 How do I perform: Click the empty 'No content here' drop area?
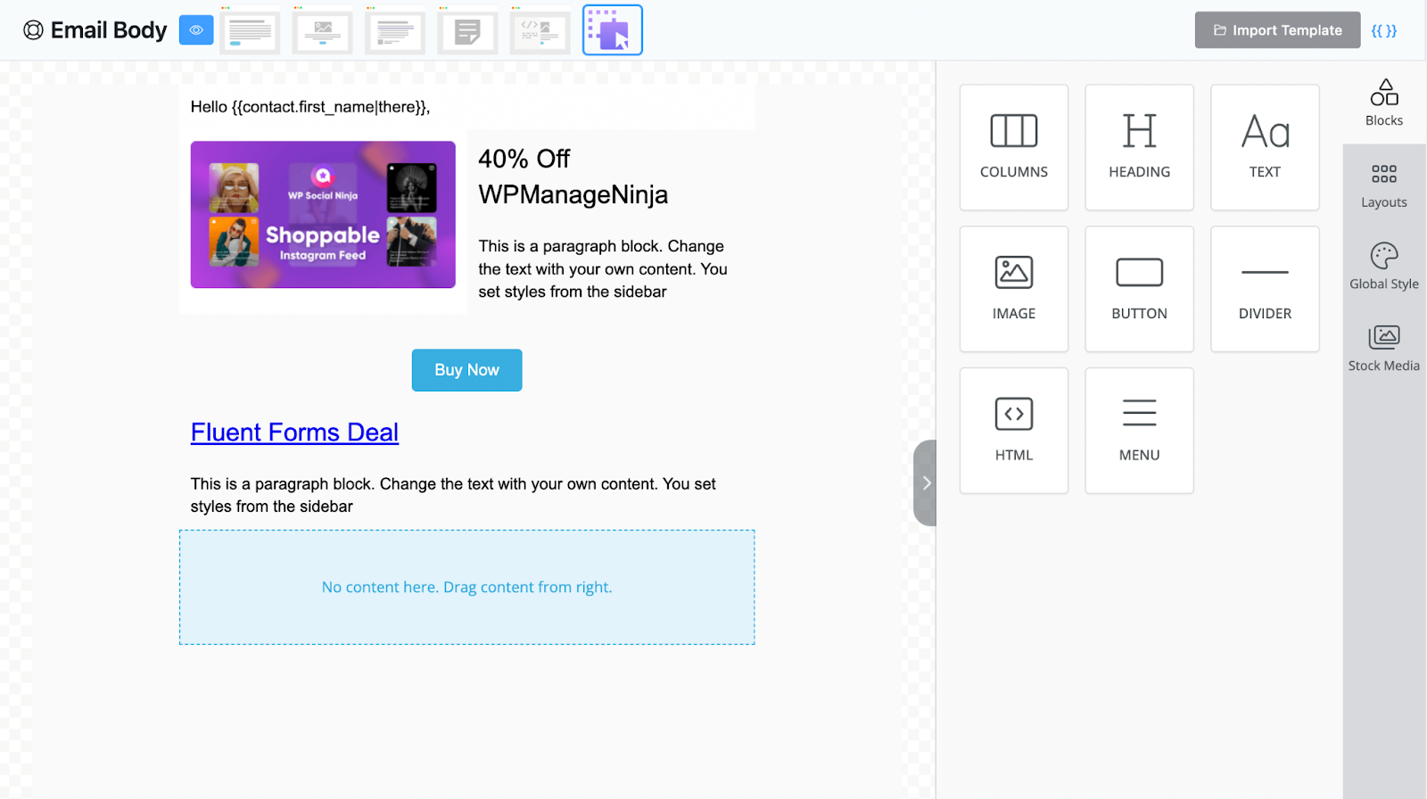pyautogui.click(x=466, y=587)
